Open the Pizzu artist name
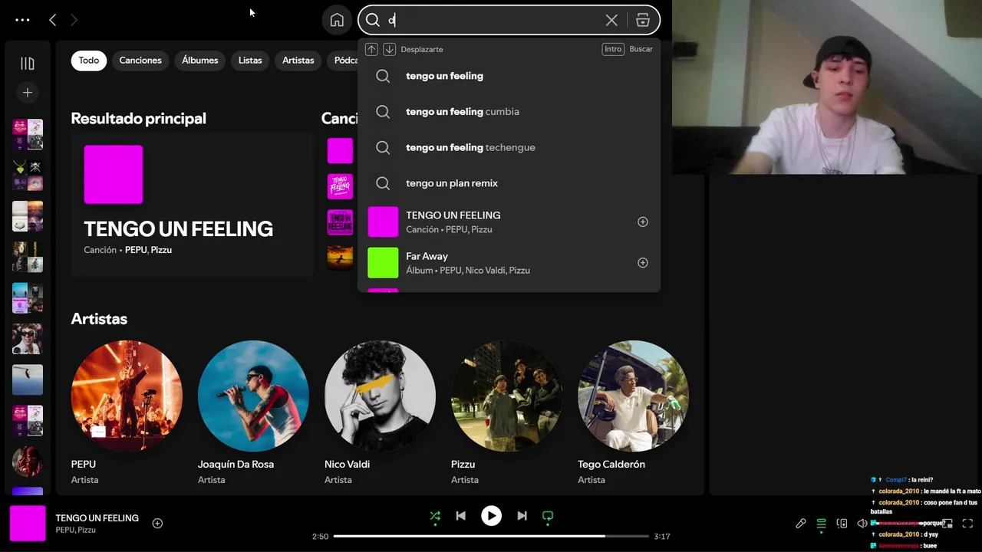Screen dimensions: 982x552 (463, 465)
